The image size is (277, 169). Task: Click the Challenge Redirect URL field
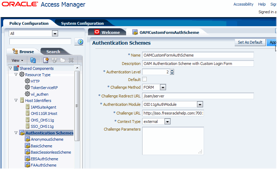point(198,96)
